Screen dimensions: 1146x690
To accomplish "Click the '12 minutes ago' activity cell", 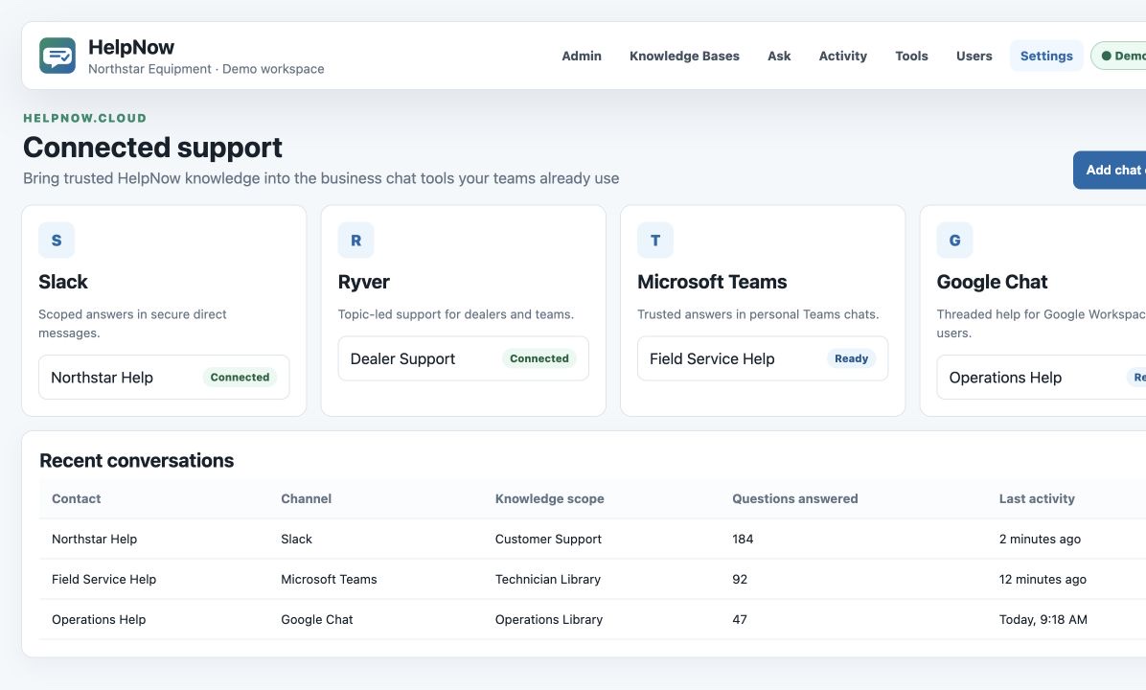I will 1043,579.
